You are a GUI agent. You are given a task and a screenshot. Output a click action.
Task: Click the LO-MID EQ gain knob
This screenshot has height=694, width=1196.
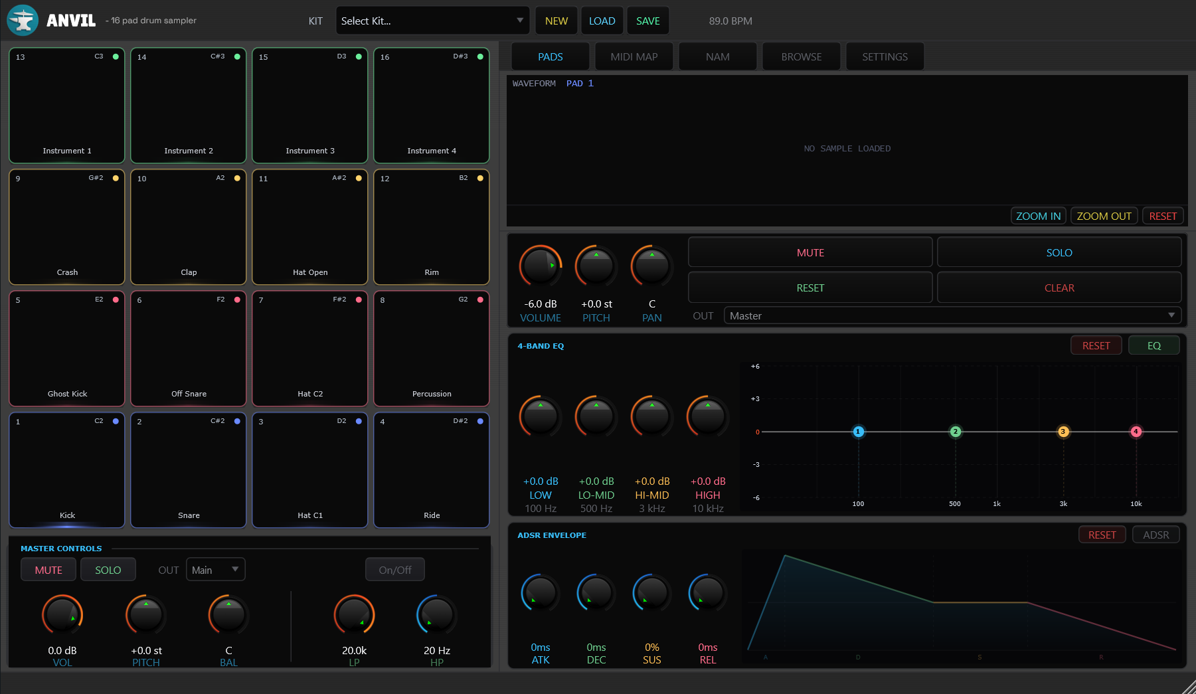596,416
